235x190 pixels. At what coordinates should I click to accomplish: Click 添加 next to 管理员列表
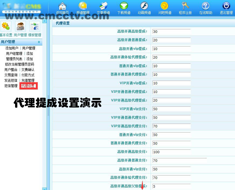30,59
